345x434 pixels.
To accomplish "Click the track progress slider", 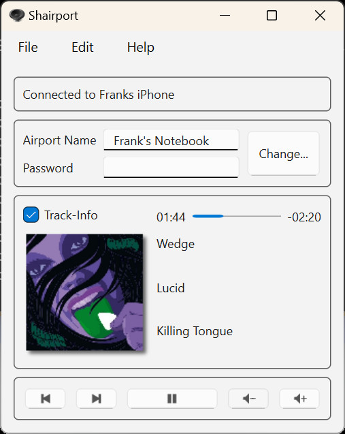I will point(237,216).
